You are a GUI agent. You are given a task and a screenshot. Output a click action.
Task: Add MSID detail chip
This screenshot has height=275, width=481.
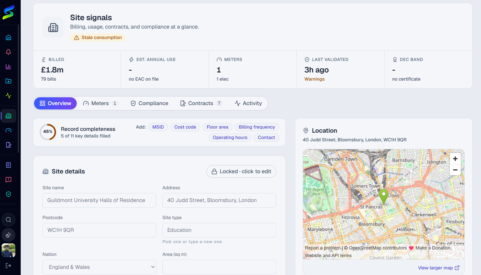158,127
